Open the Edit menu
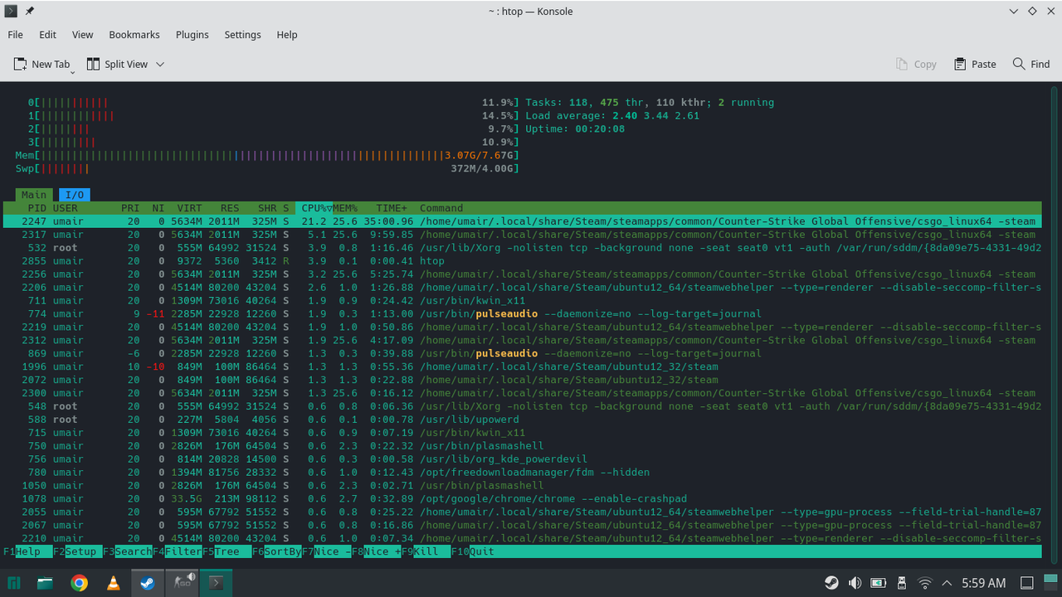The image size is (1062, 597). pyautogui.click(x=48, y=35)
